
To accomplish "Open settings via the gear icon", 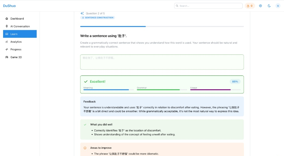I will 260,6.
